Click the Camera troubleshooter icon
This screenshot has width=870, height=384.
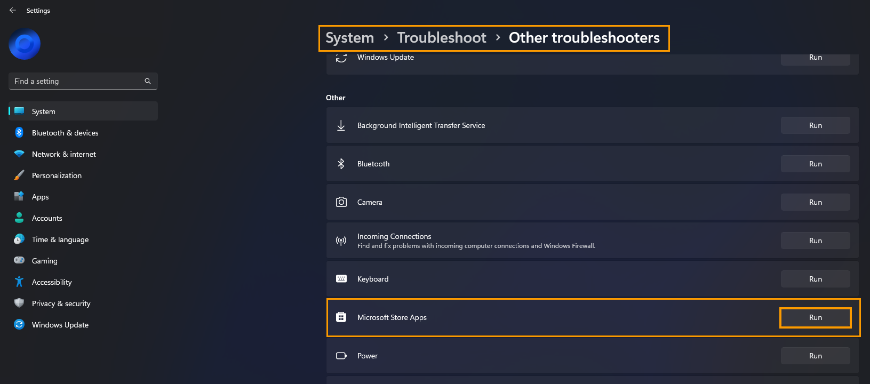coord(341,202)
